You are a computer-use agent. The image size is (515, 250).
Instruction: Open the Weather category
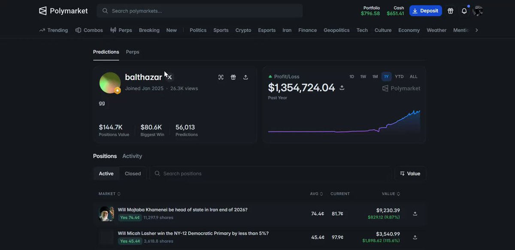point(436,30)
